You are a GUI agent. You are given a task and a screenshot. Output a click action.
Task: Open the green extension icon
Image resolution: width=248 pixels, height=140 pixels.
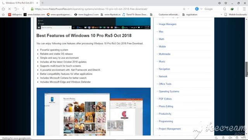232,9
